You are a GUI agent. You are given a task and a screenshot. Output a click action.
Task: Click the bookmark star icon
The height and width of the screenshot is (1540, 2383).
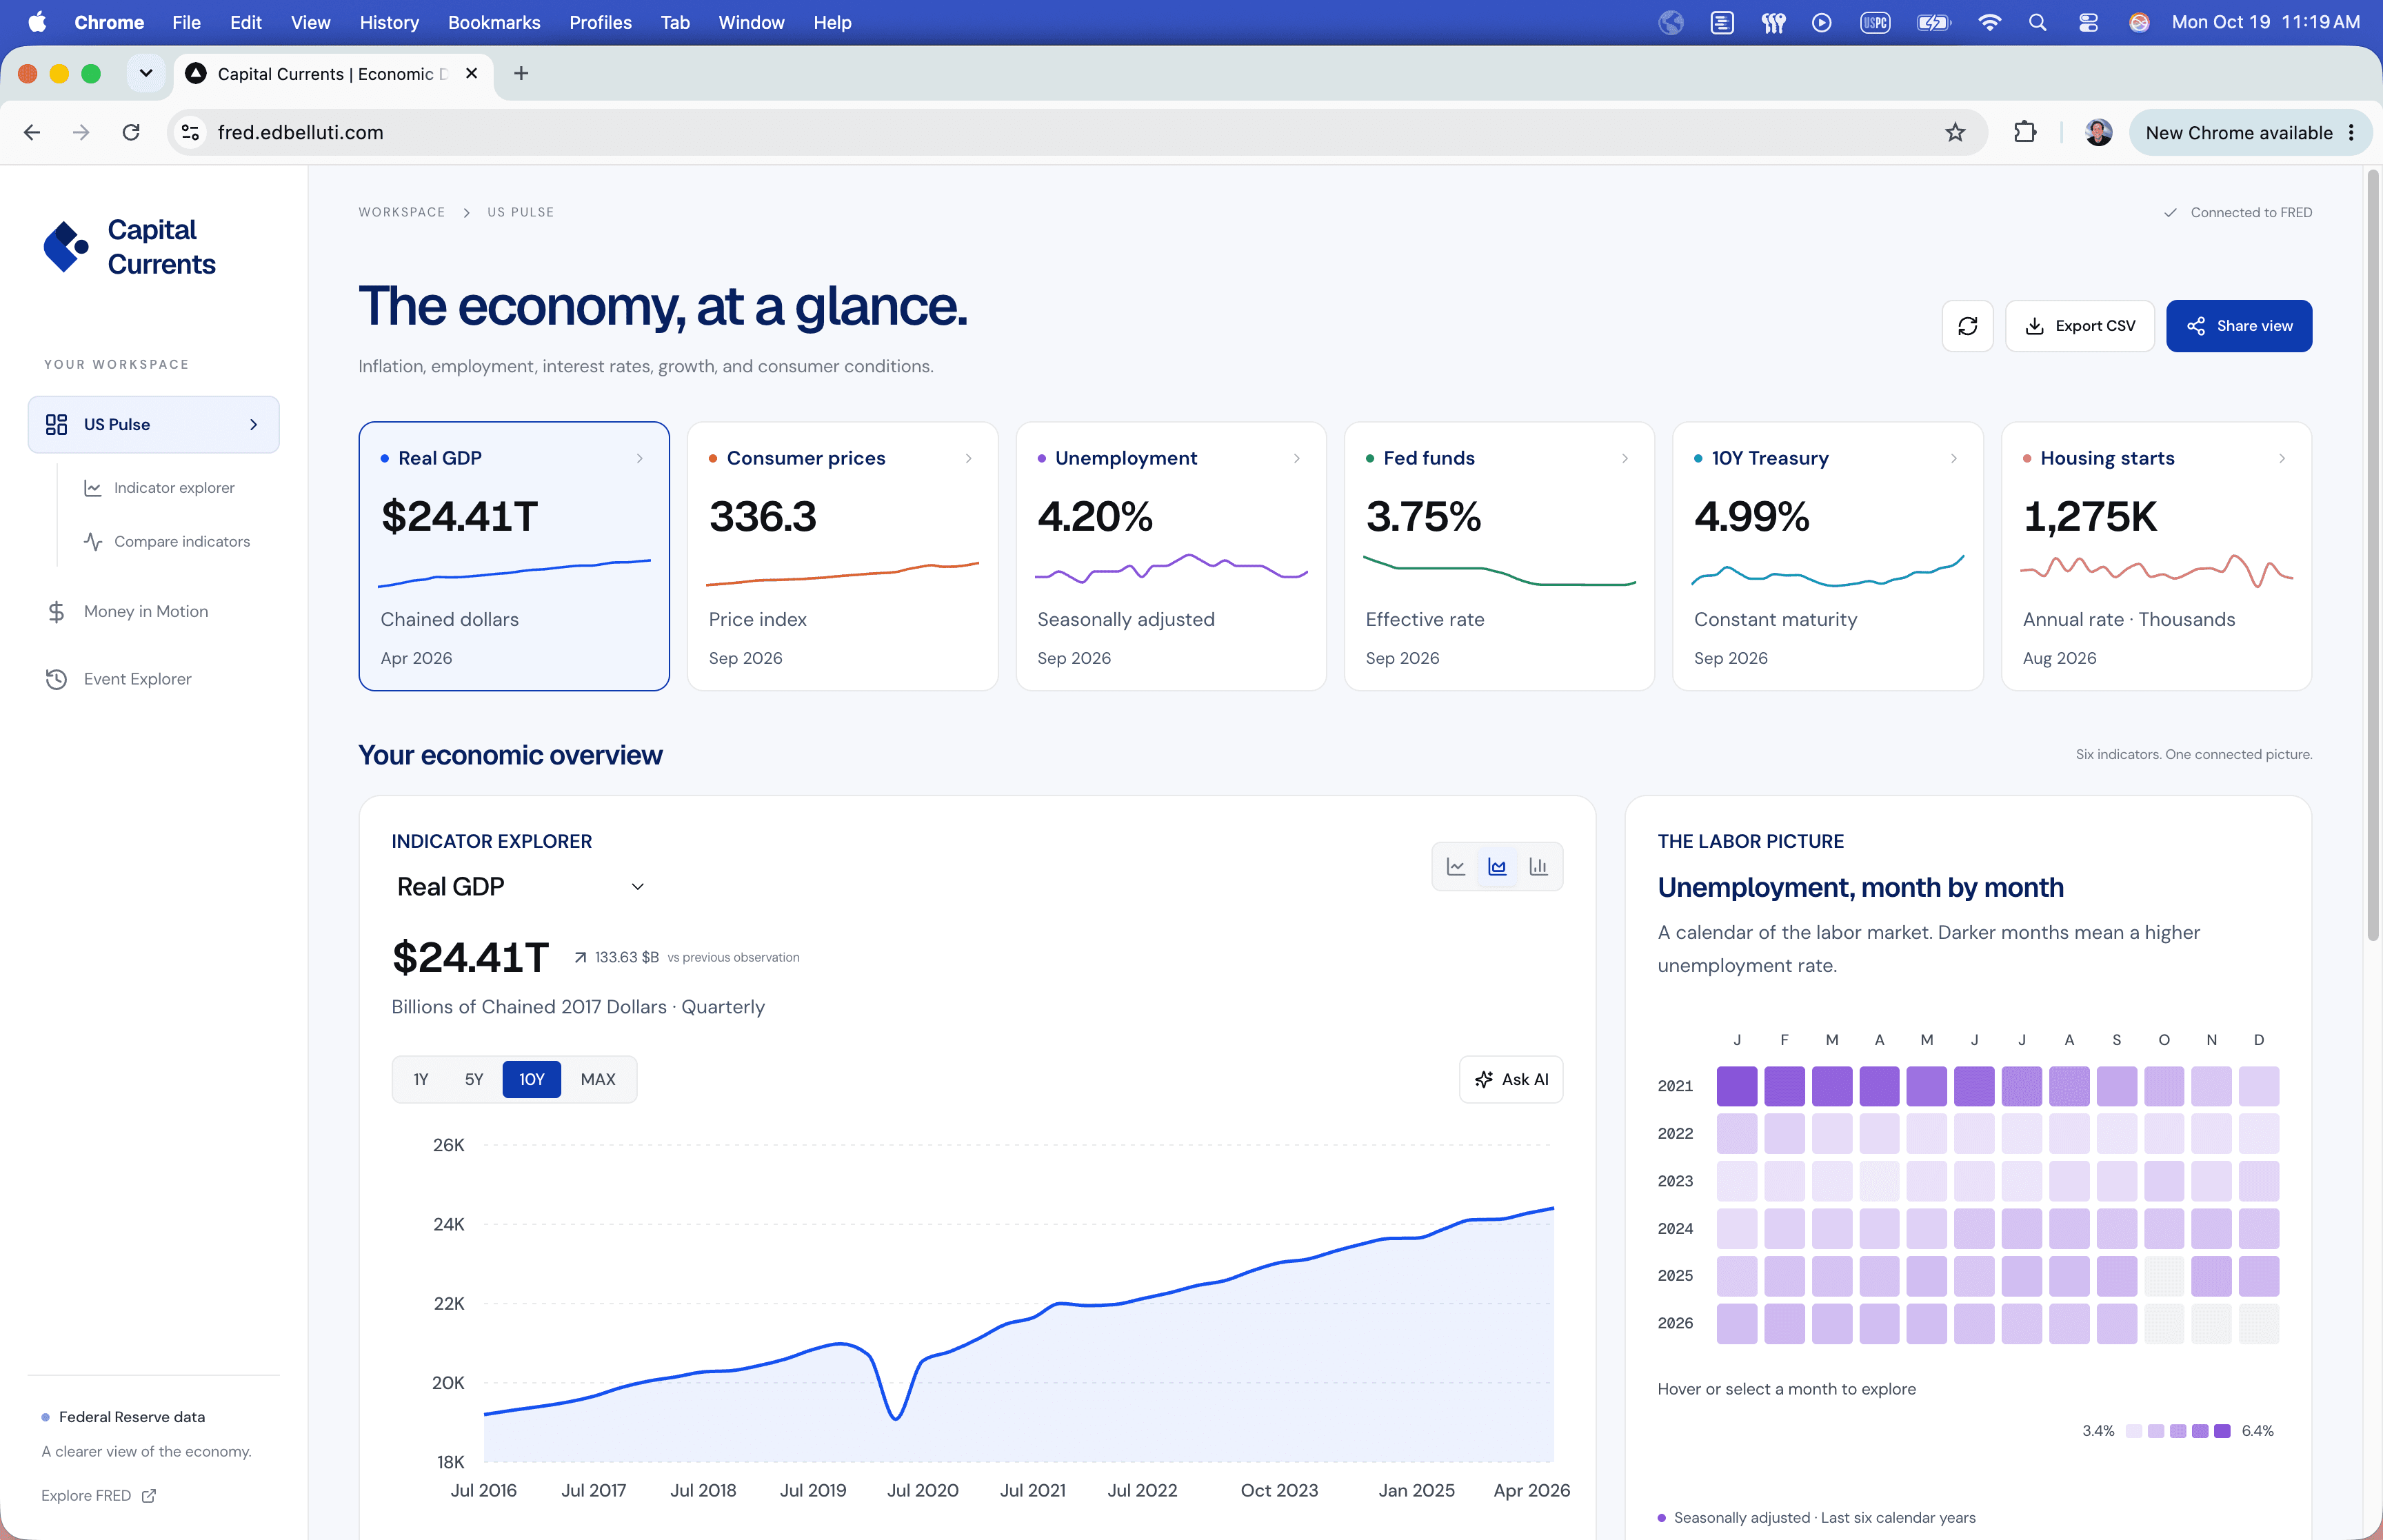coord(1955,132)
